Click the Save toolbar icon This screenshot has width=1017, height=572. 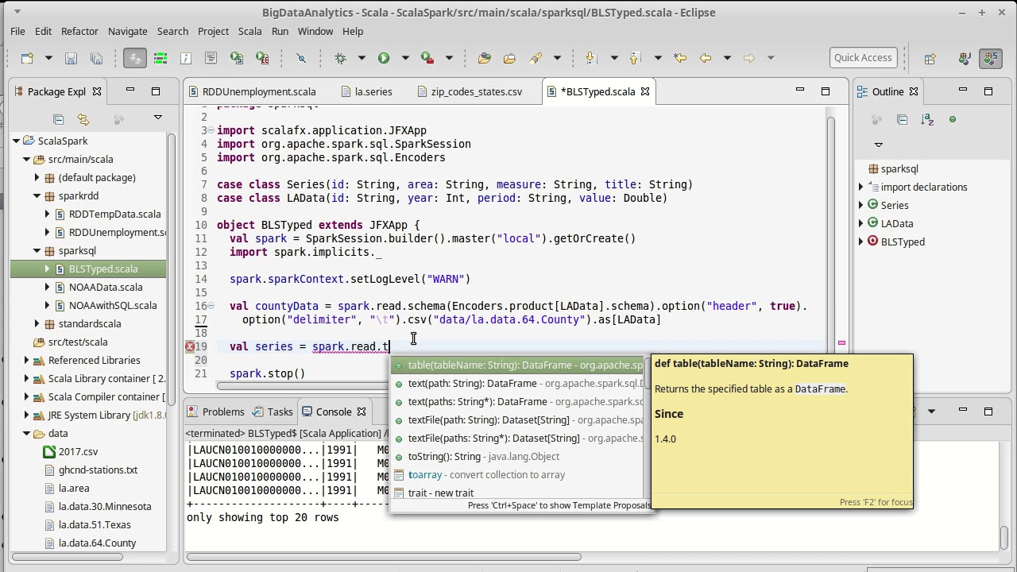(71, 58)
